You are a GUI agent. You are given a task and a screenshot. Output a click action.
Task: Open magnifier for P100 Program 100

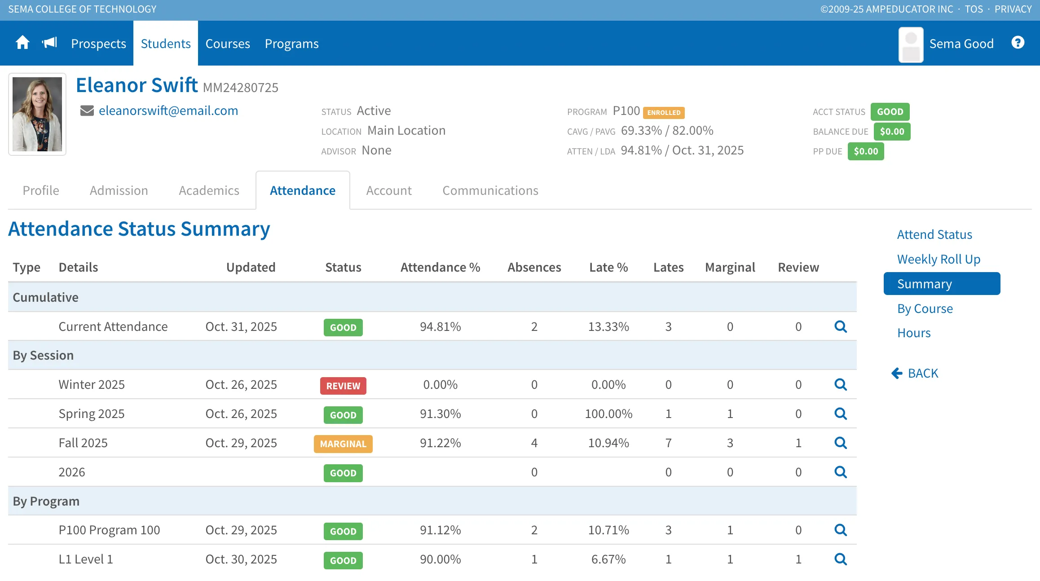click(841, 530)
